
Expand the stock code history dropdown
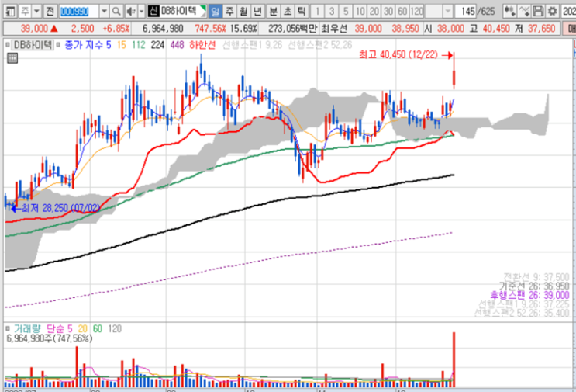tap(105, 12)
